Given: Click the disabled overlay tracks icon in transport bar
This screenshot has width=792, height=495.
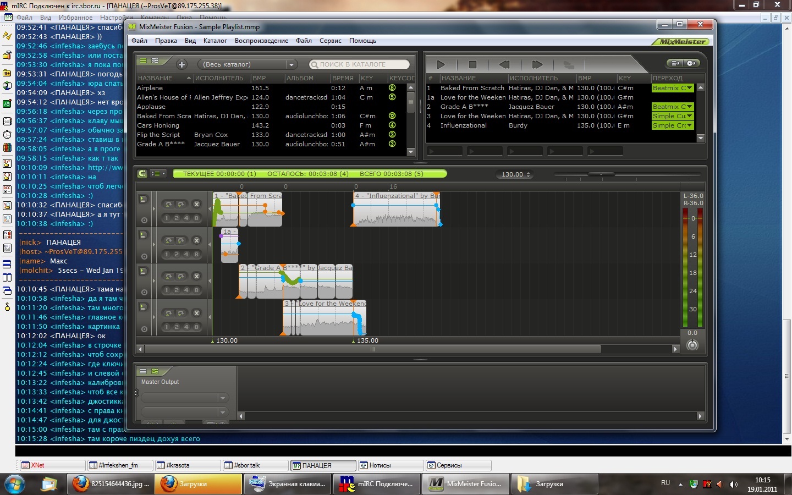Looking at the screenshot, I should coord(569,65).
